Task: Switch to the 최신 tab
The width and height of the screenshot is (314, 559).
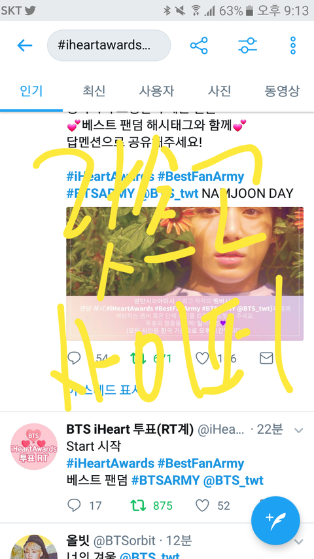Action: pyautogui.click(x=94, y=91)
